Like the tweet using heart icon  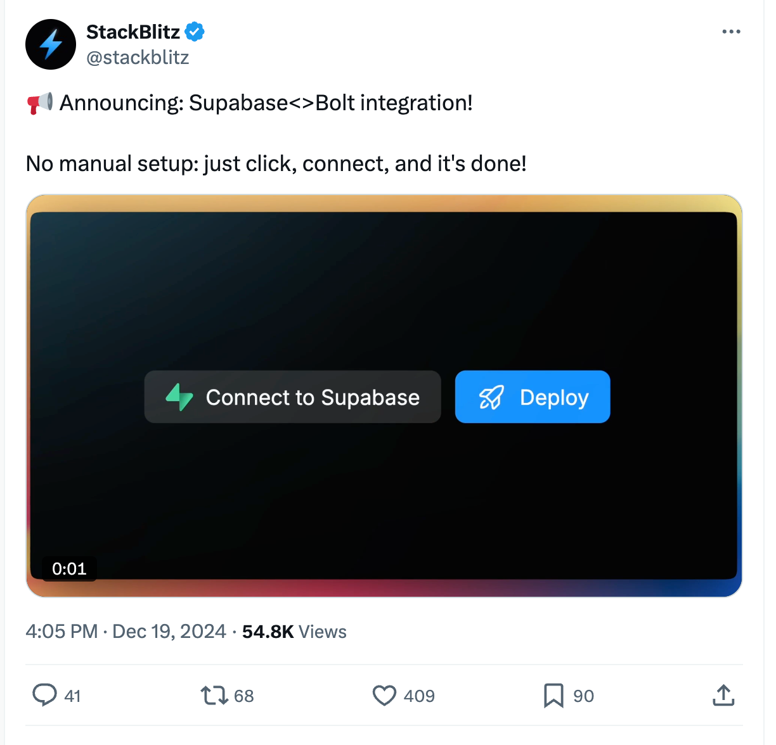[384, 696]
